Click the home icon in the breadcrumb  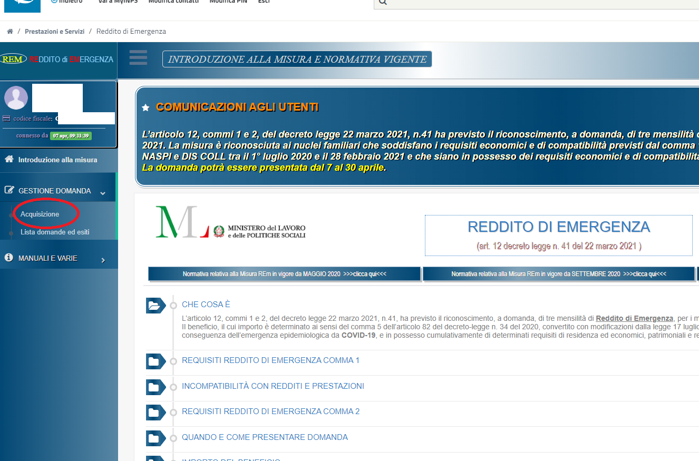(10, 32)
